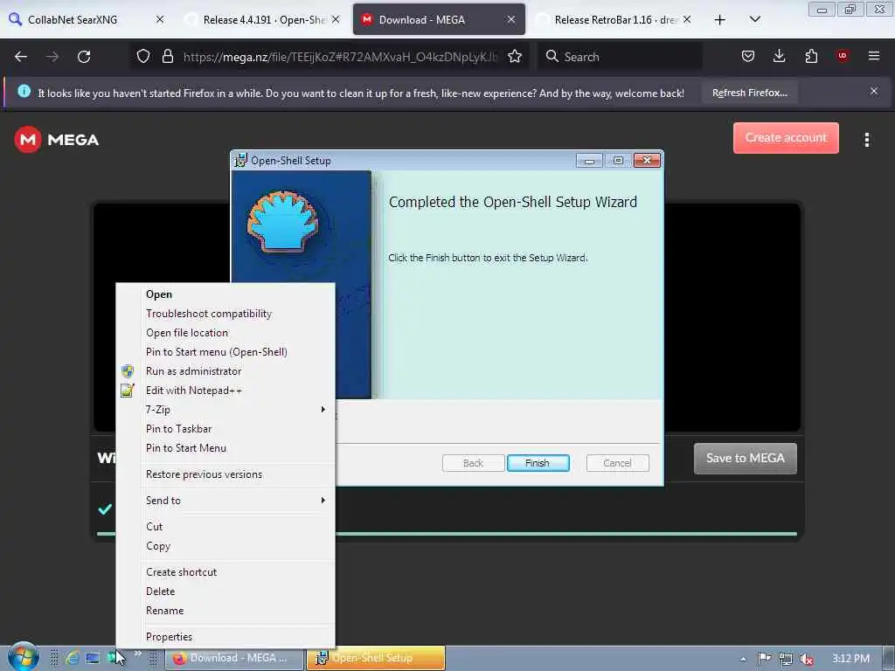895x671 pixels.
Task: Switch to Download - MEGA taskbar button
Action: [234, 658]
